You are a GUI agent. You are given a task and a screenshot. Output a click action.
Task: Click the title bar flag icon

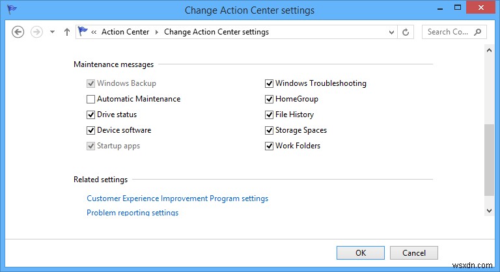(x=12, y=10)
